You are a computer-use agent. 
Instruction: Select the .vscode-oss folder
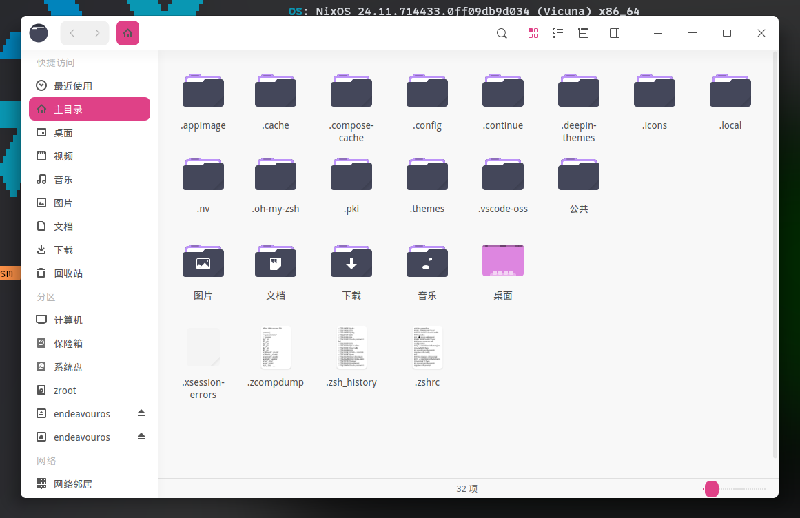coord(503,186)
